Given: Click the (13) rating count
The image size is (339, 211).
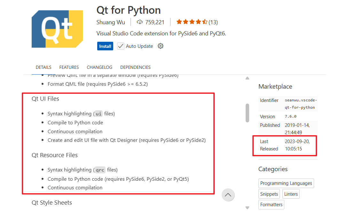Looking at the screenshot, I should click(213, 22).
